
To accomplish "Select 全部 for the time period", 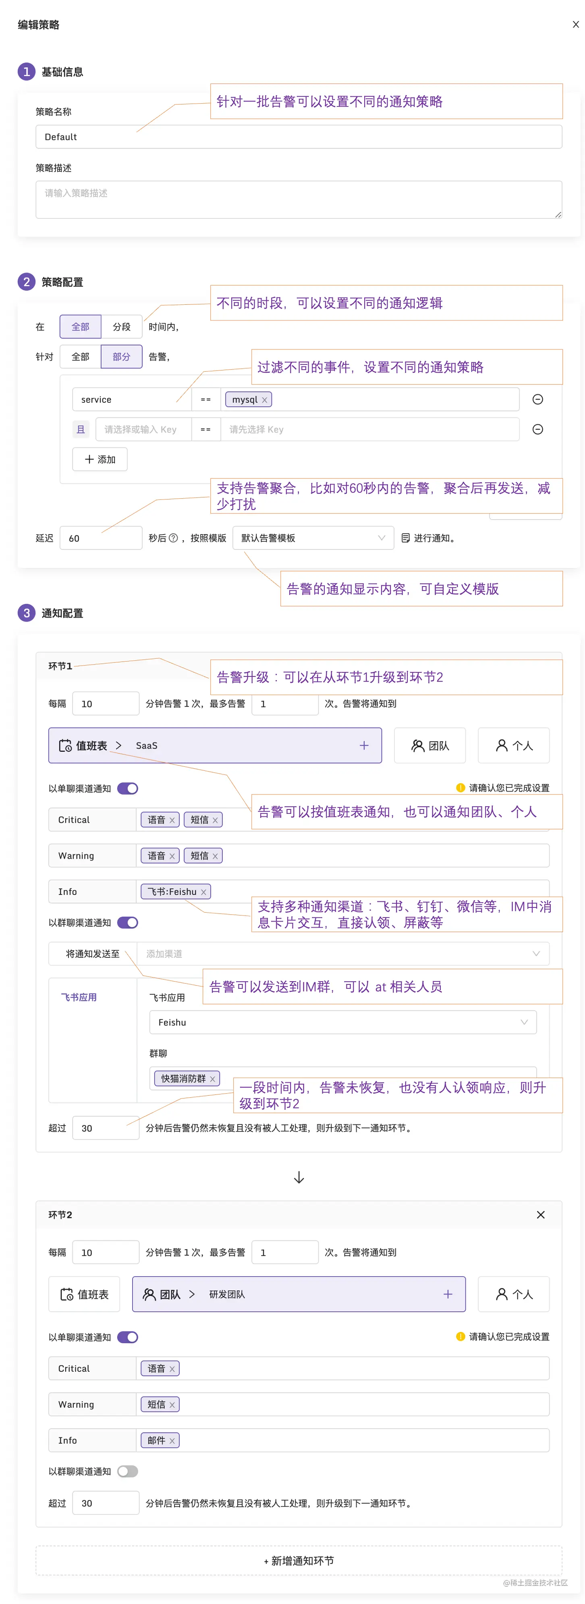I will point(80,326).
